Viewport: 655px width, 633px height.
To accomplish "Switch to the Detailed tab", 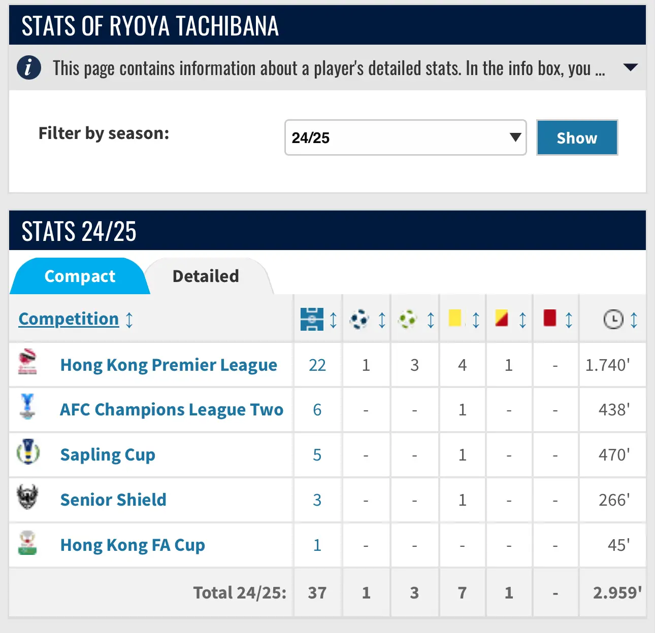I will pyautogui.click(x=206, y=276).
